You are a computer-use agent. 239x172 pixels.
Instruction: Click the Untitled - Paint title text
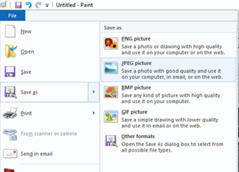pos(75,5)
